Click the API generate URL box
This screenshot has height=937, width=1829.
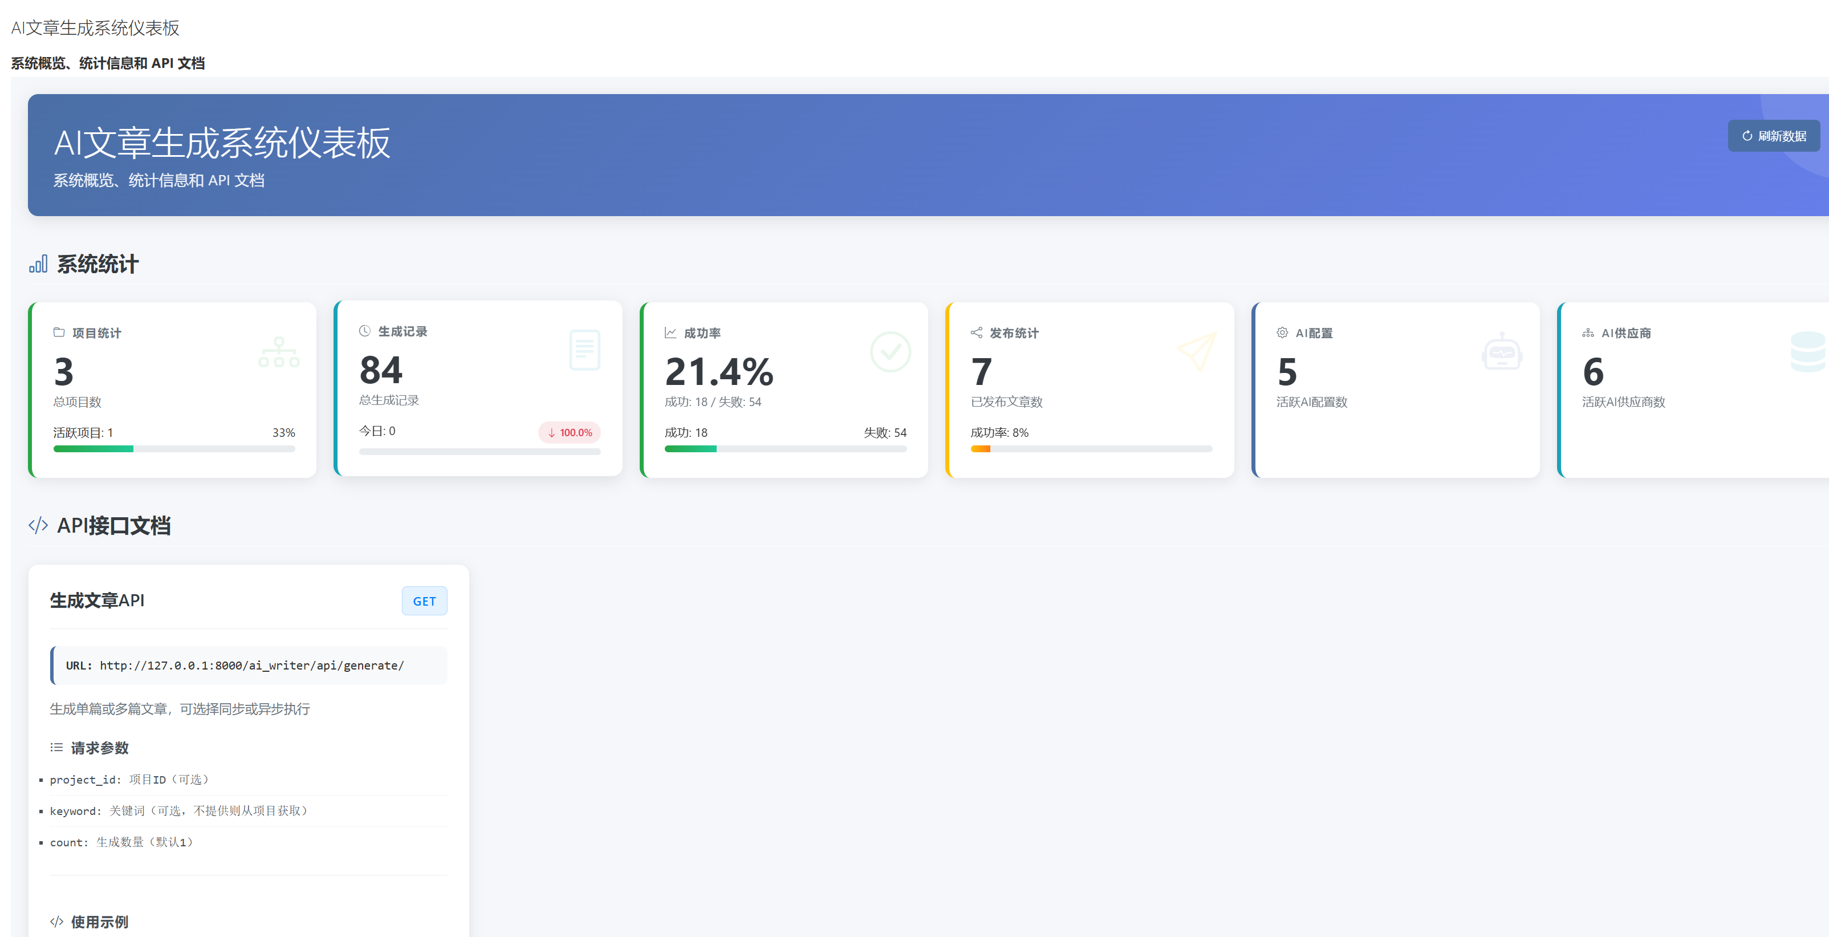click(249, 666)
